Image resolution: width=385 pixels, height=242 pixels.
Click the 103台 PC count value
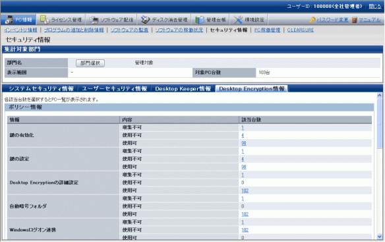coord(264,73)
